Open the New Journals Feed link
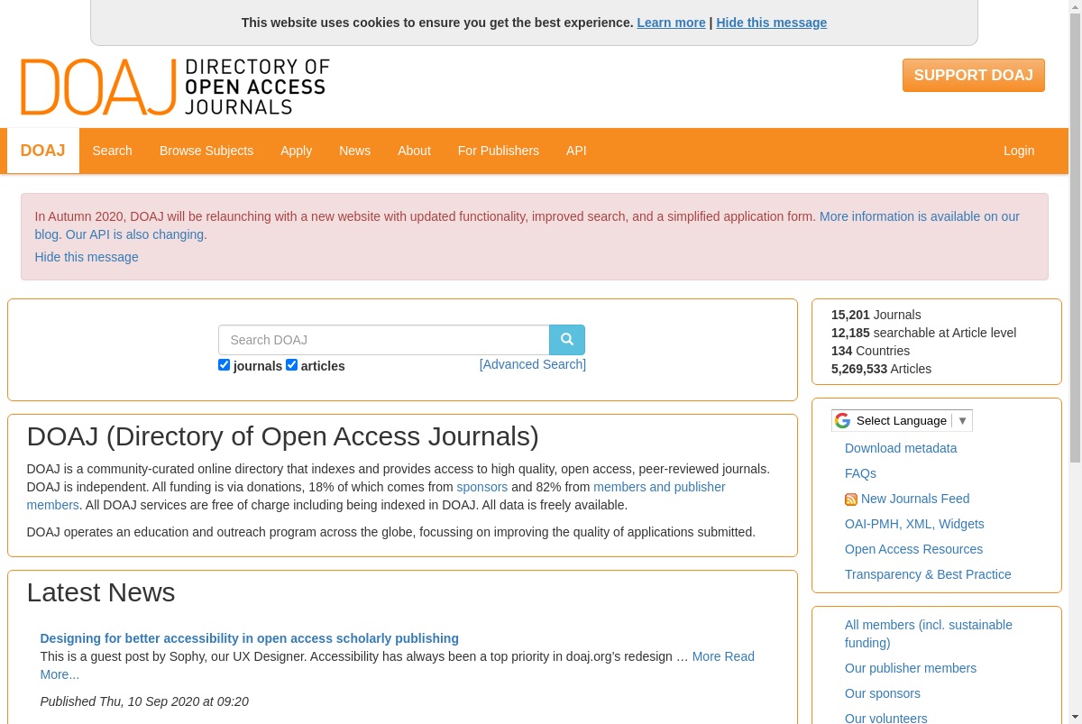The image size is (1082, 724). click(915, 499)
